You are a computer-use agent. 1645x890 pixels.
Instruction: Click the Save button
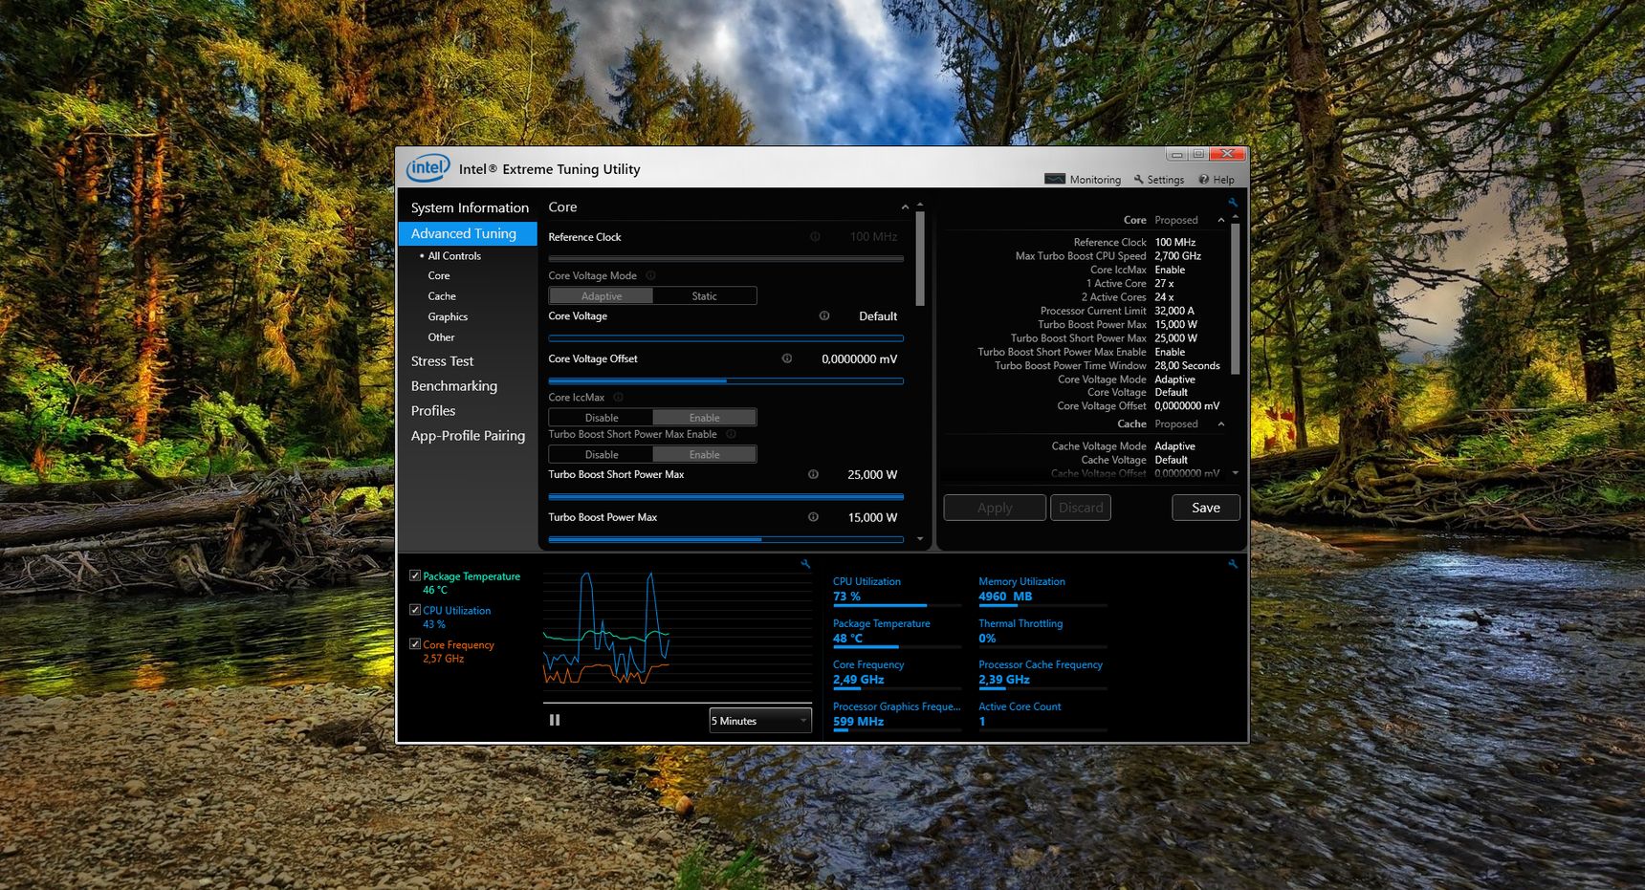click(x=1206, y=508)
